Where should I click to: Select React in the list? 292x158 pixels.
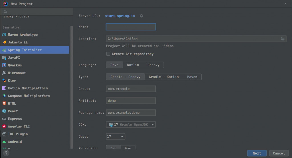tap(35, 111)
